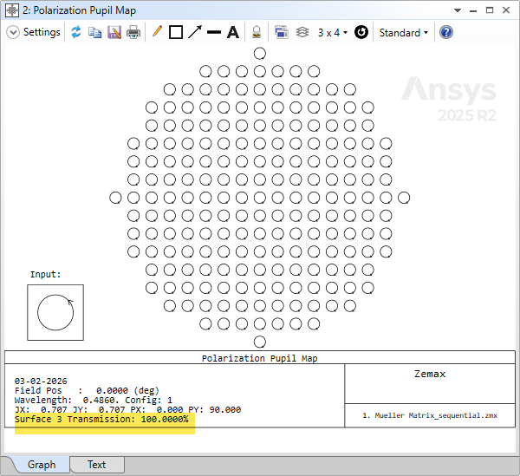Click the Input polarization ellipse preview

point(55,312)
